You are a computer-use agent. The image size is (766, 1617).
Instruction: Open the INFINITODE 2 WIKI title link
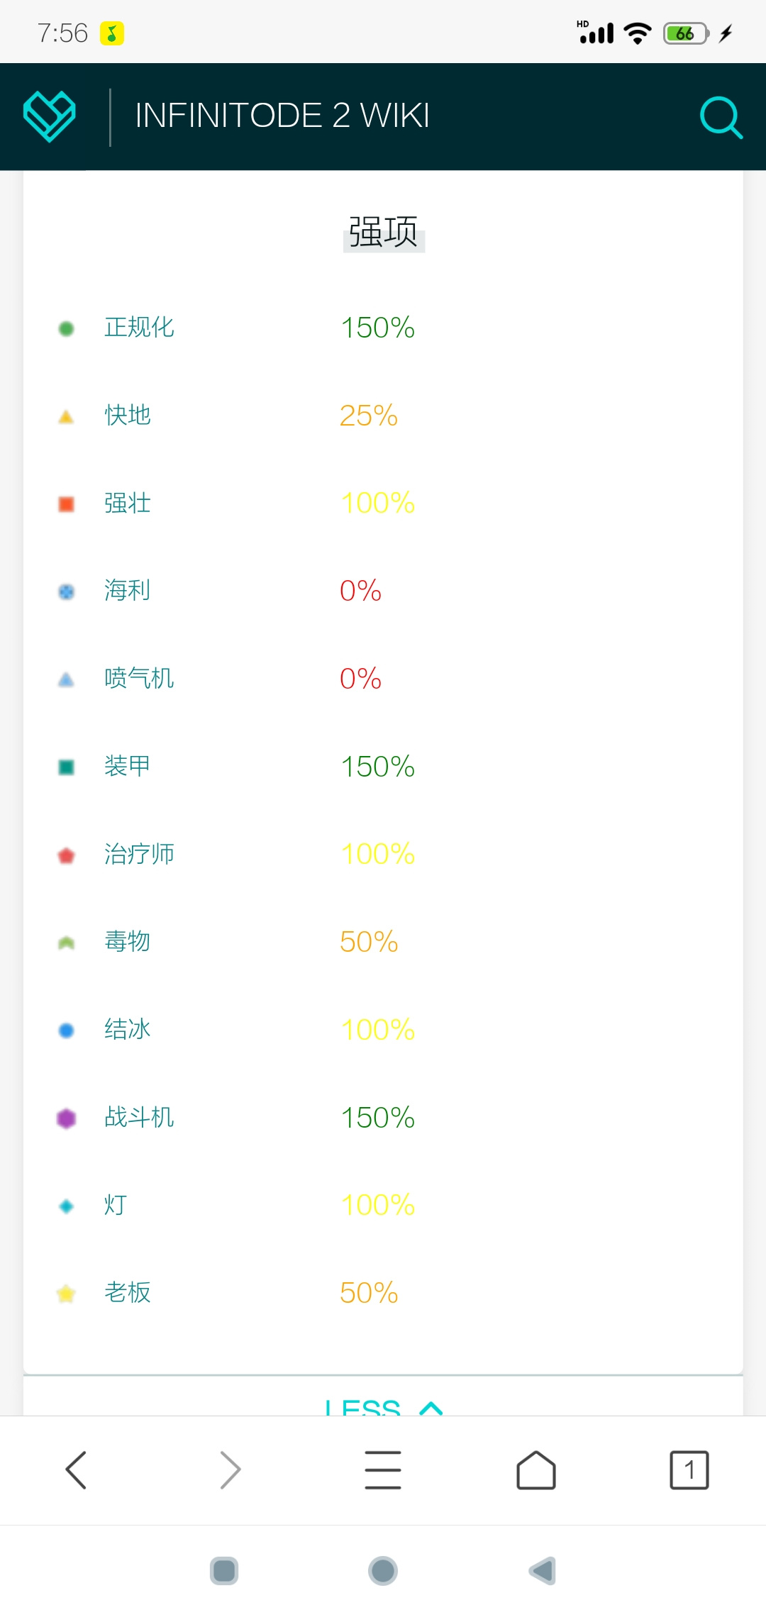coord(282,116)
